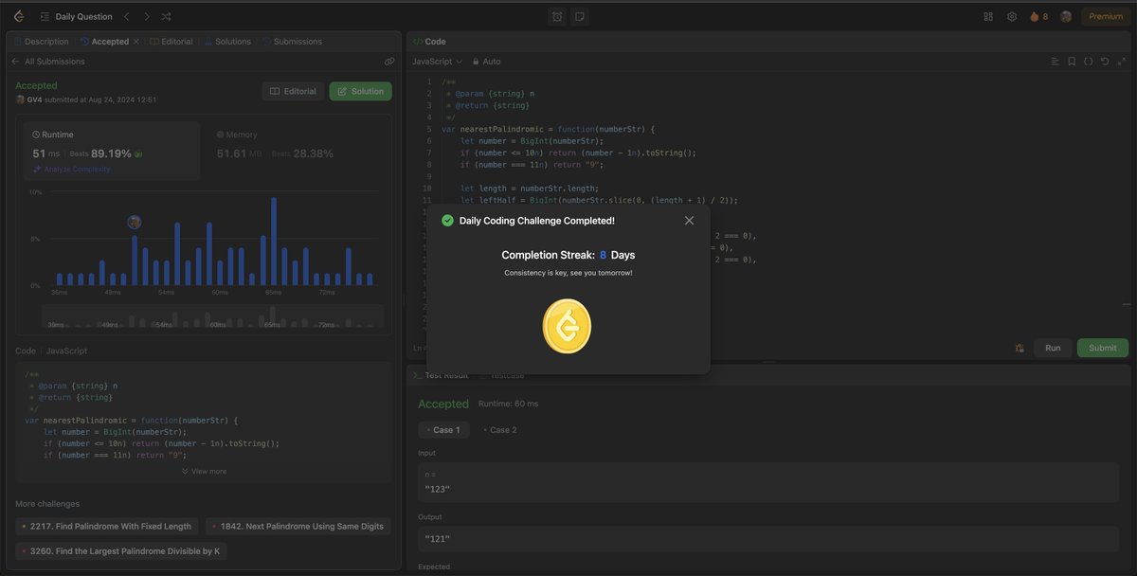Close the Daily Coding Challenge popup
1137x576 pixels.
click(689, 221)
